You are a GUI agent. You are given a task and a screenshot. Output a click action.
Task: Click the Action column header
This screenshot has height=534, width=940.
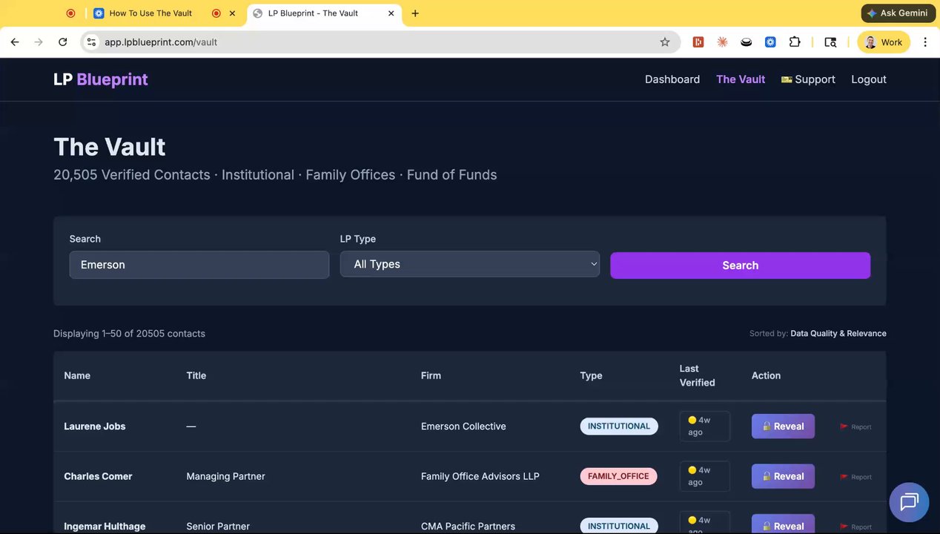point(766,376)
